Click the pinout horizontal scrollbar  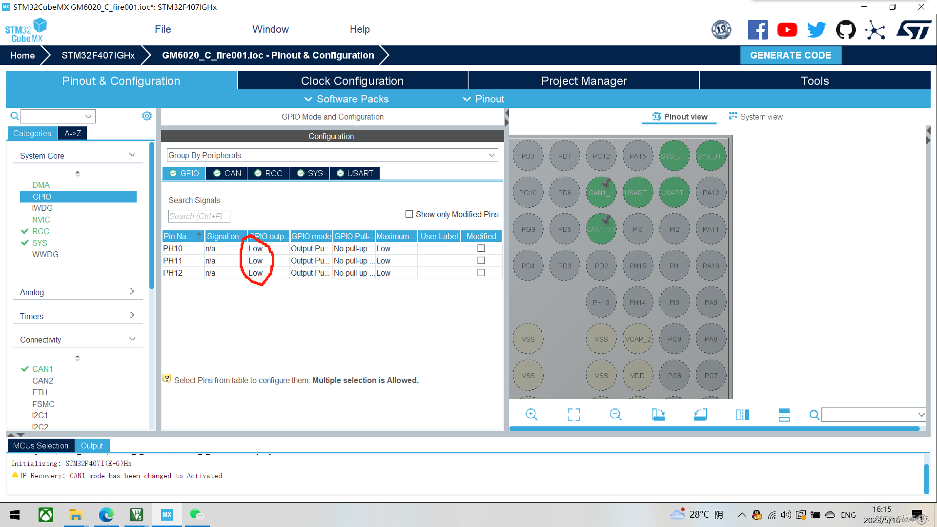(714, 428)
